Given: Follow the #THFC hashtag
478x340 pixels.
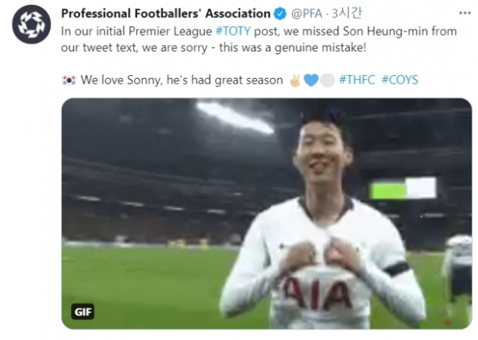Looking at the screenshot, I should [x=356, y=80].
